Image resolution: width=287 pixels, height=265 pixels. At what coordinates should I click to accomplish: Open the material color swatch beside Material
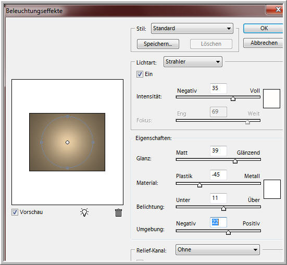(272, 189)
